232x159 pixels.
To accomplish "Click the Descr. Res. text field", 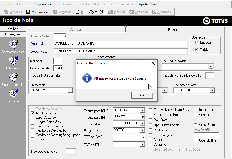I will point(120,52).
